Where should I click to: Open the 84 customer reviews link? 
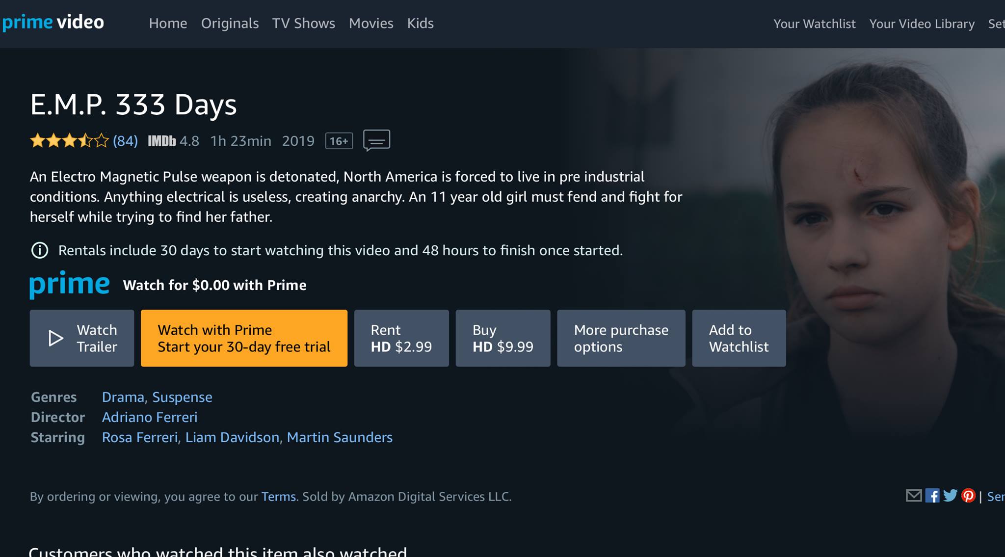click(125, 141)
